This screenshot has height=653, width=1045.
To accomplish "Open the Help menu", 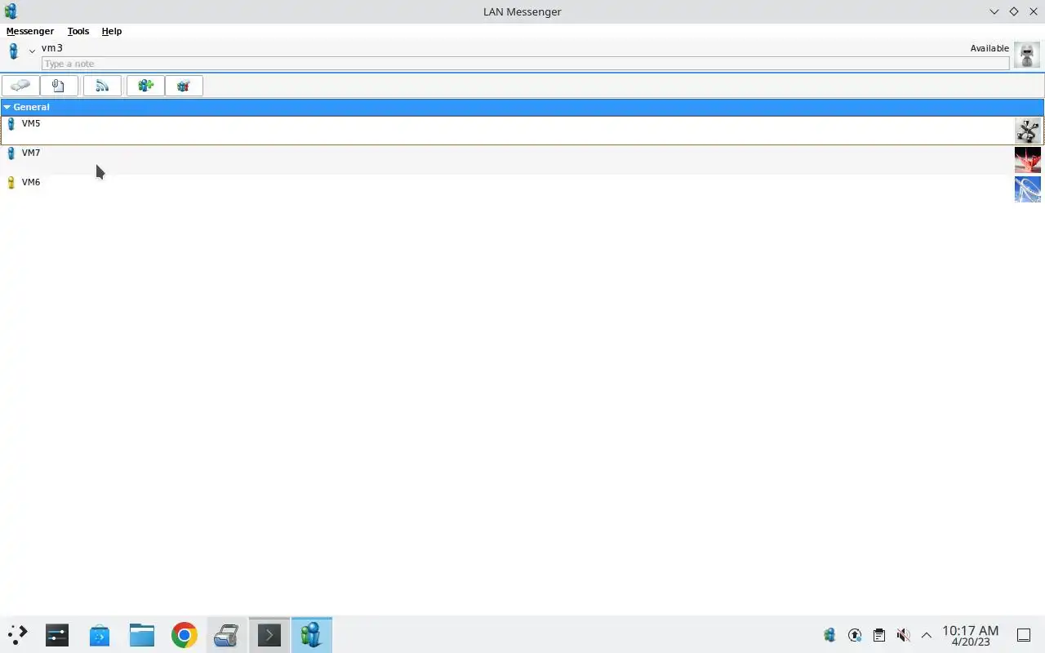I will click(x=112, y=31).
